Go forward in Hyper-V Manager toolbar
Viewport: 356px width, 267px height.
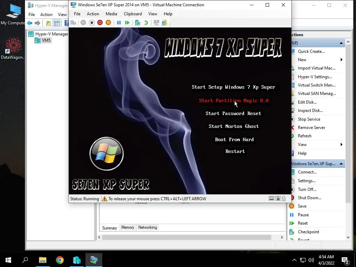coord(38,23)
